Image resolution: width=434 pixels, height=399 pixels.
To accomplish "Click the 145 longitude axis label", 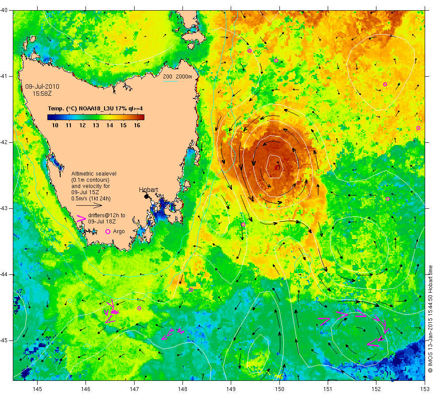I will tap(37, 389).
